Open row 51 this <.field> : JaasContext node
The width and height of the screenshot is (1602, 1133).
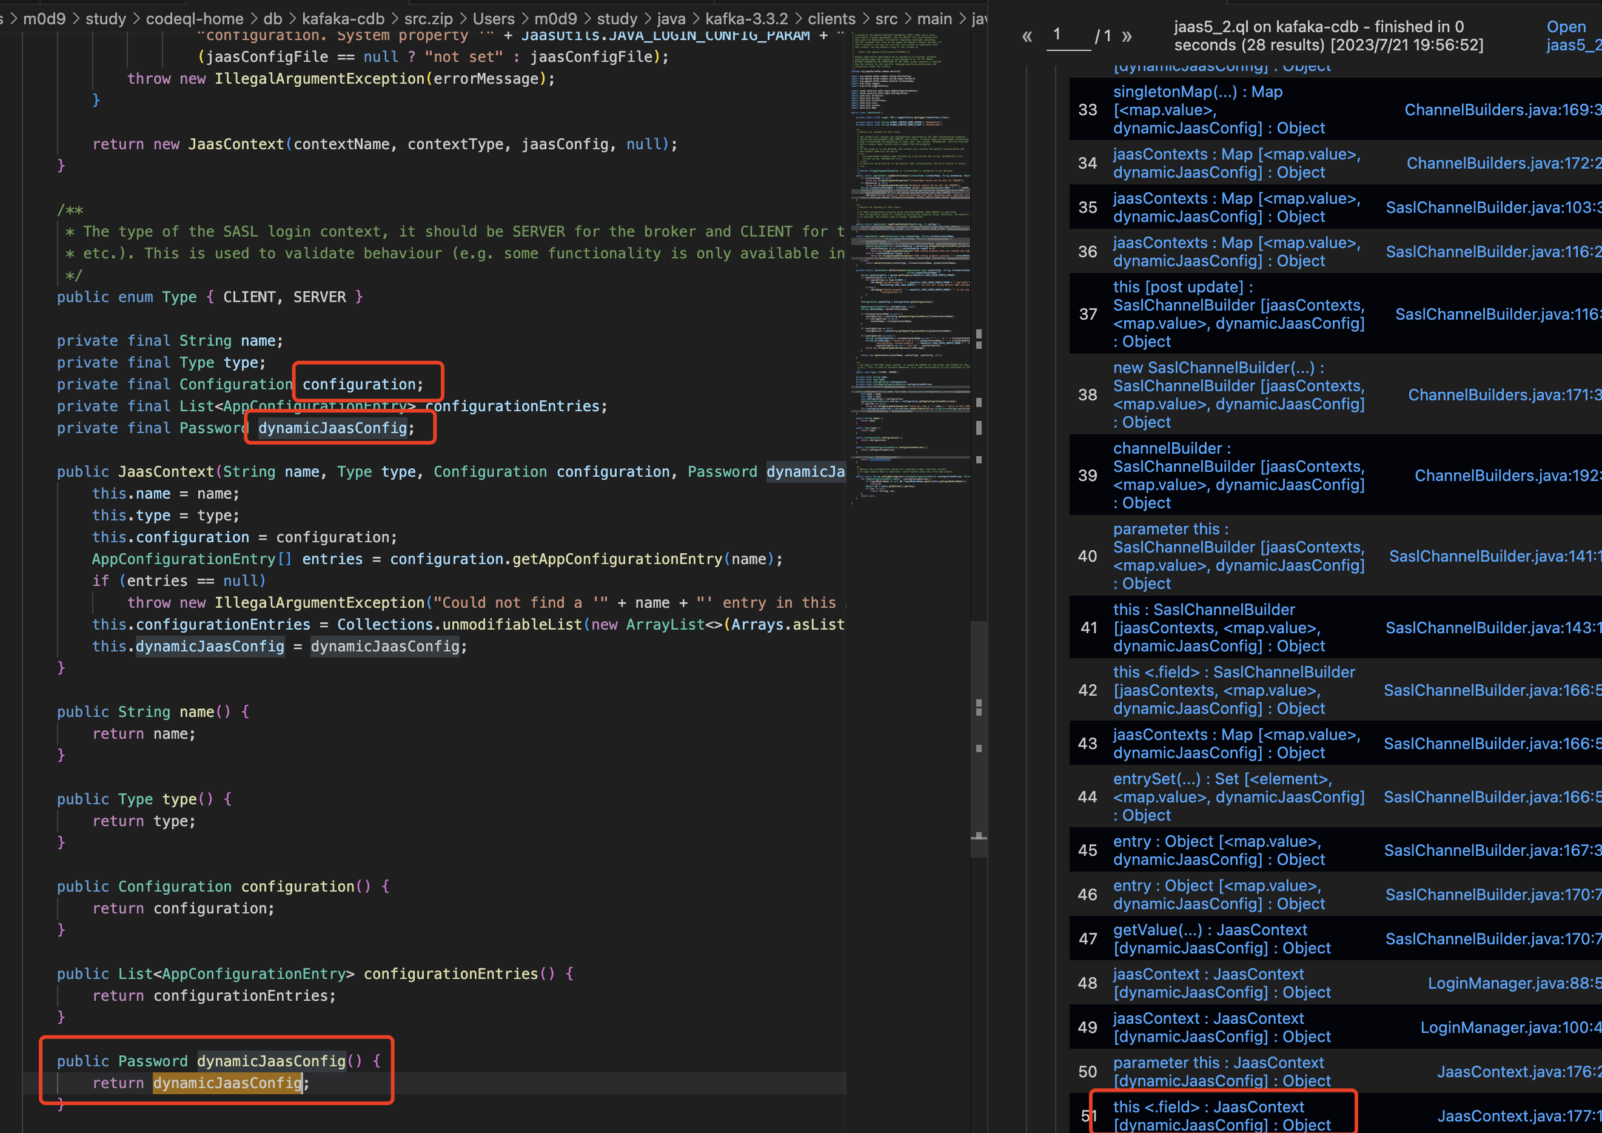coord(1222,1115)
